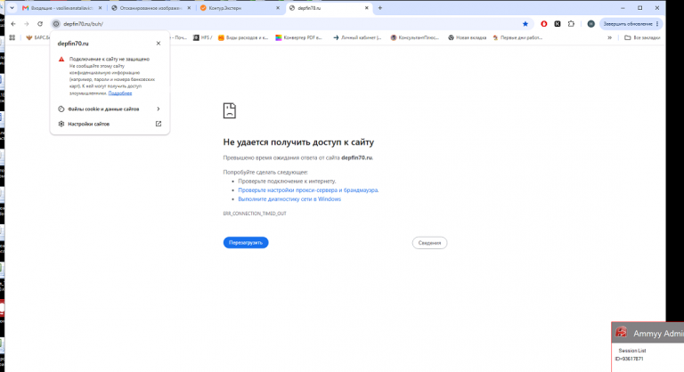This screenshot has width=684, height=372.
Task: Click the Ammyy Admin window icon
Action: [x=621, y=333]
